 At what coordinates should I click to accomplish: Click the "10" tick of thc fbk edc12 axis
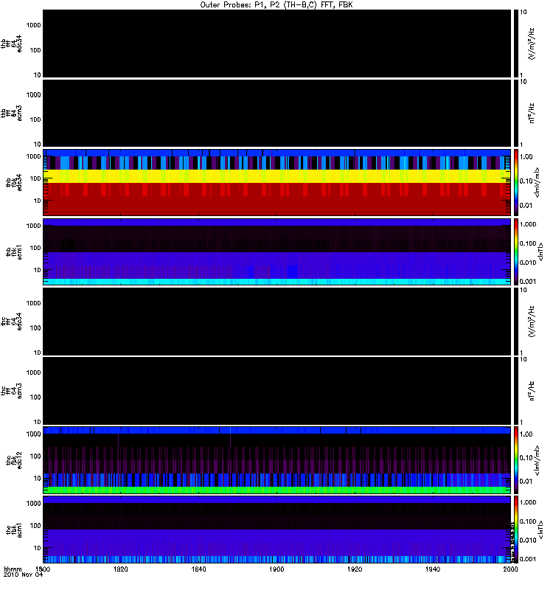point(38,479)
